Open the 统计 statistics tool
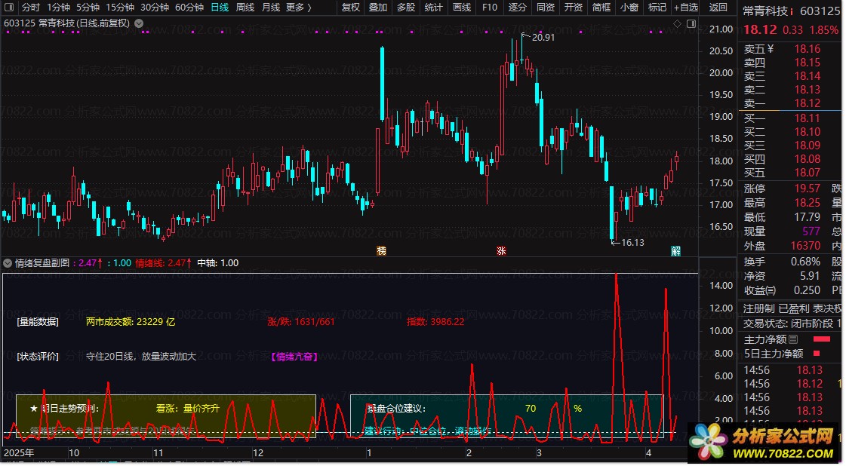The width and height of the screenshot is (846, 466). pos(433,7)
